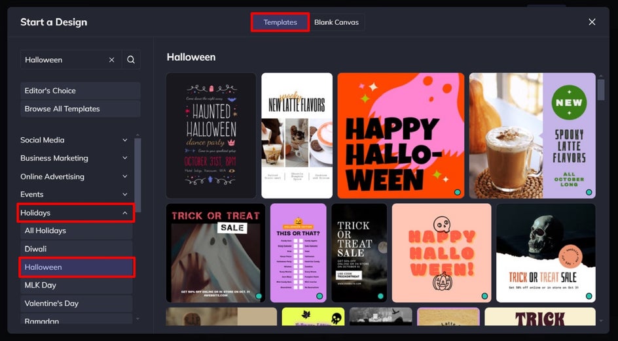Click Browse All Templates

point(81,109)
